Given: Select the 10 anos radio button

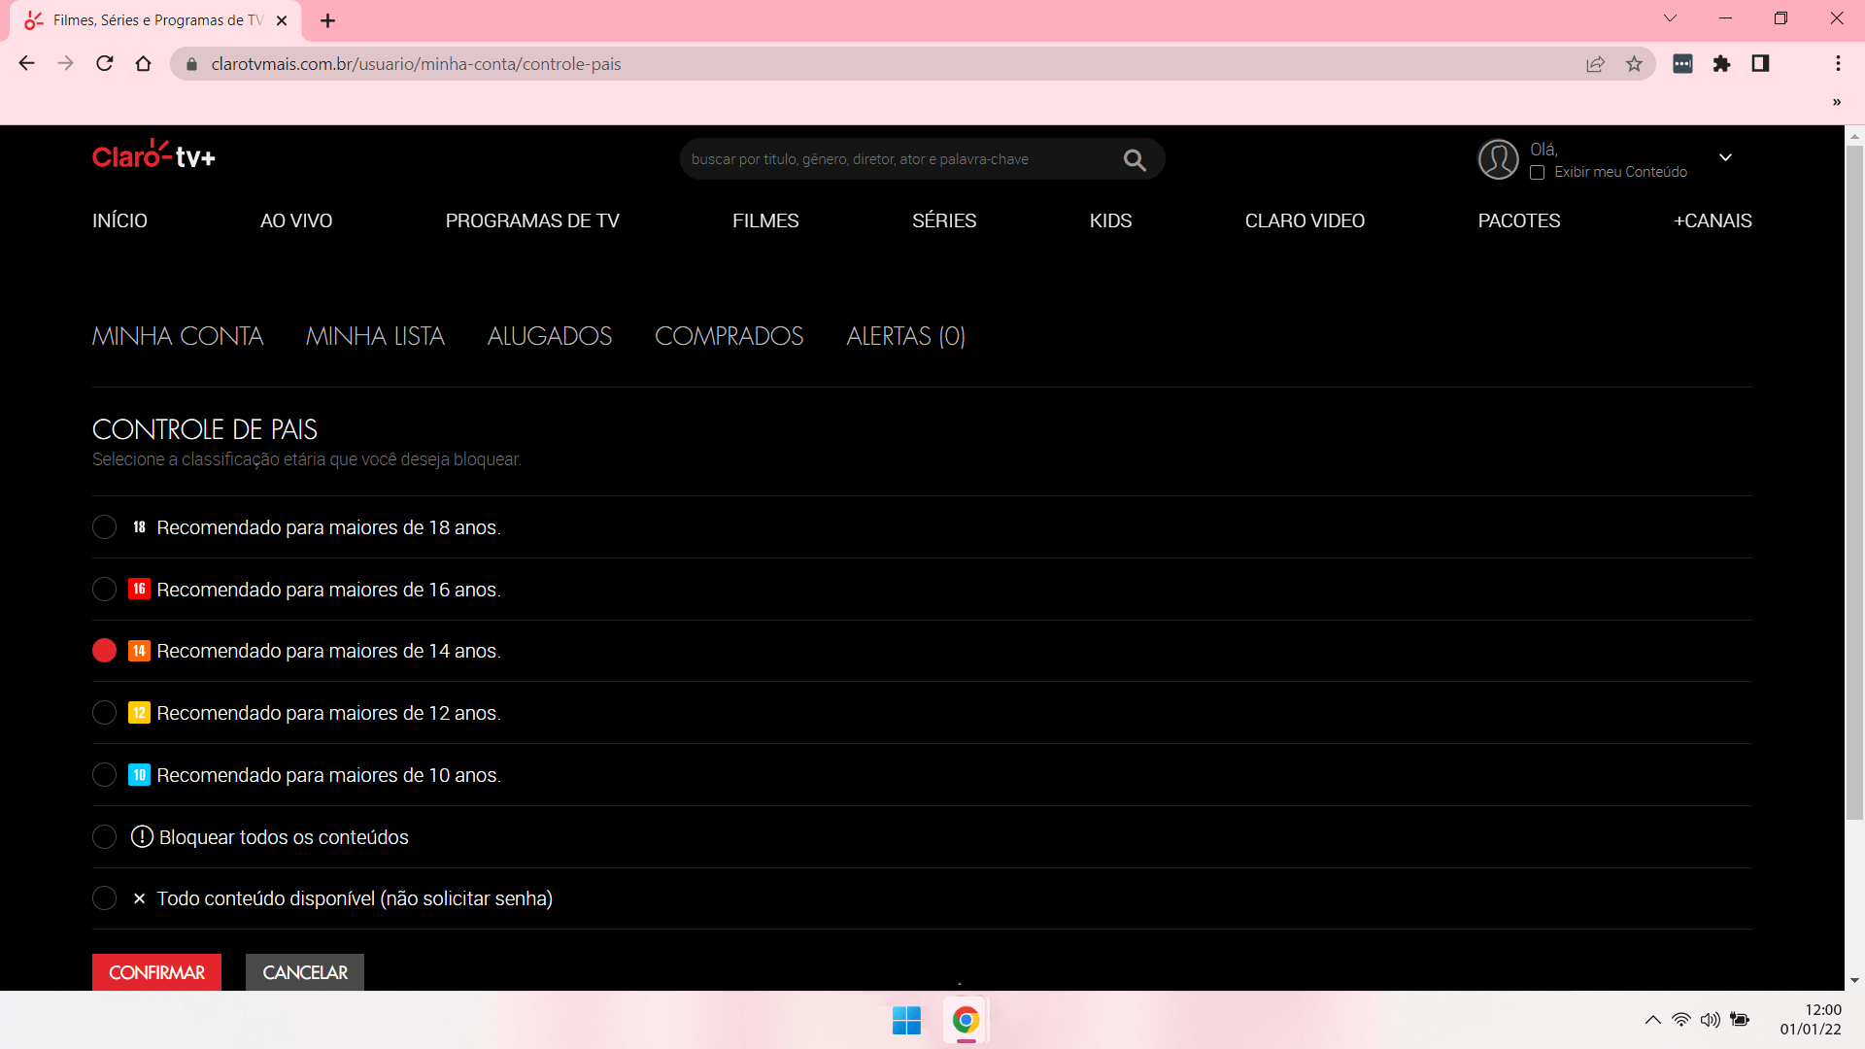Looking at the screenshot, I should click(104, 775).
